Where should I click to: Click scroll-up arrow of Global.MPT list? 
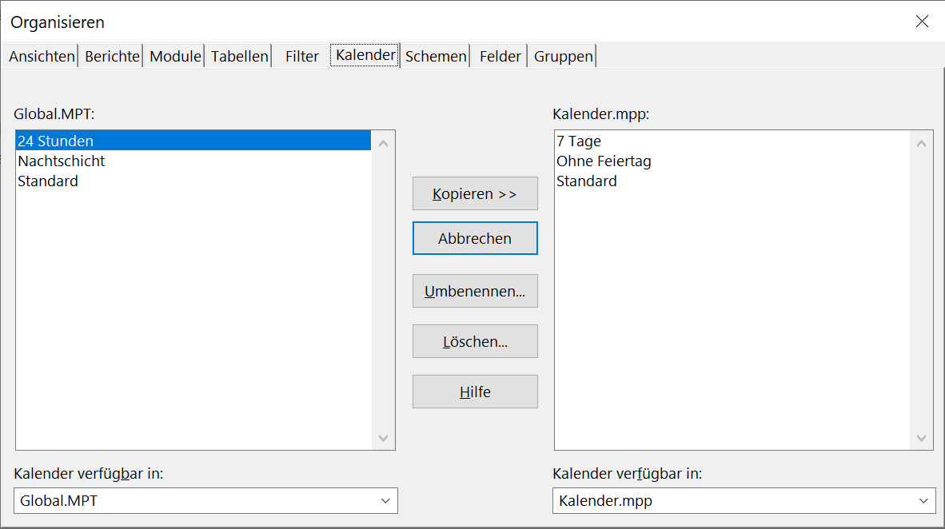pos(383,143)
